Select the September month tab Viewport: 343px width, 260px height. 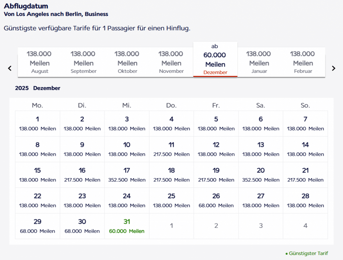83,62
